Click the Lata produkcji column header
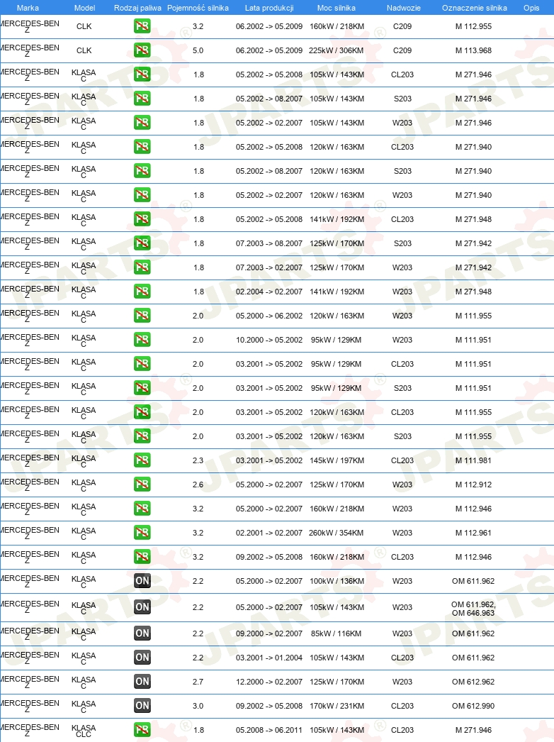Viewport: 554px width, 742px height. pos(269,8)
